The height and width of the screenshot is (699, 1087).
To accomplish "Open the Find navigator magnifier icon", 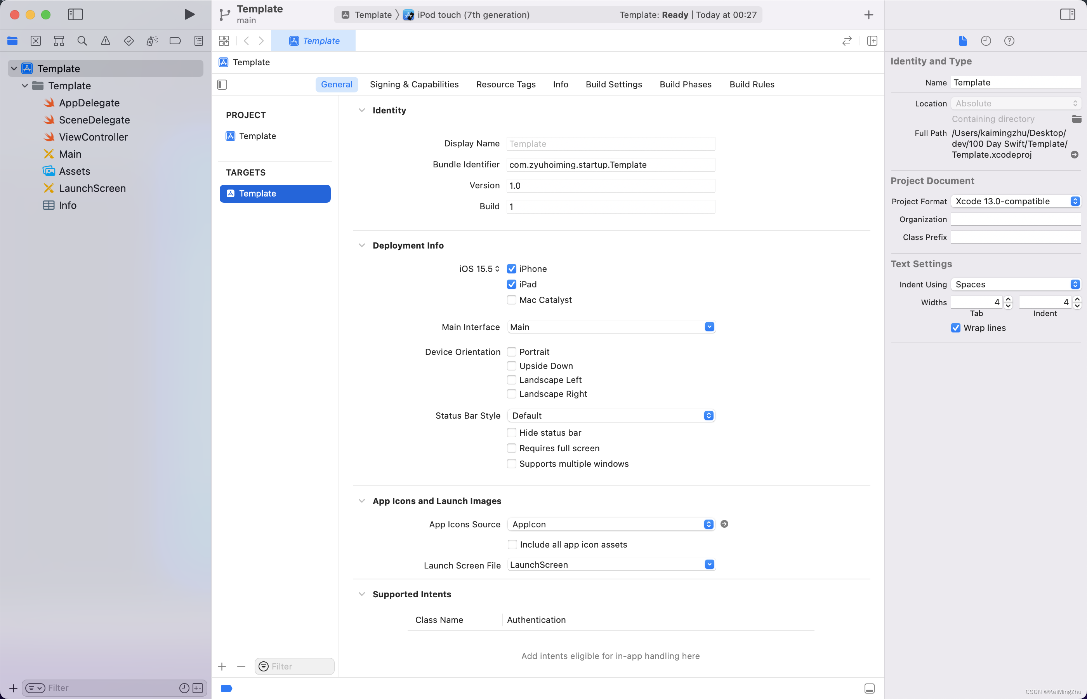I will click(82, 41).
